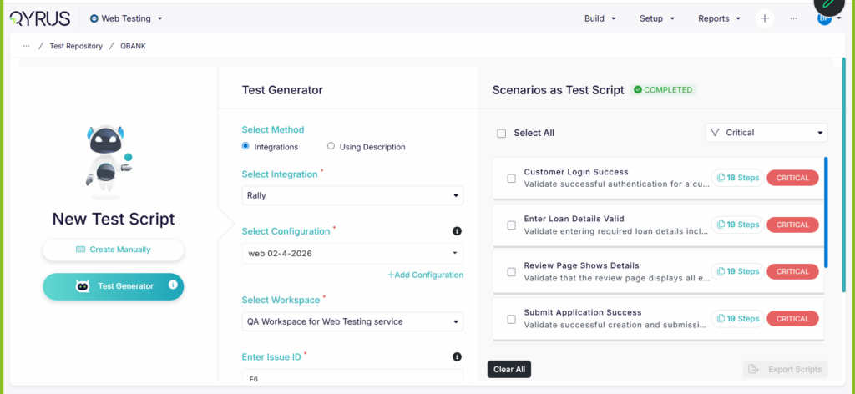The height and width of the screenshot is (394, 855).
Task: Click the Enter Loan Details Valid title
Action: (x=574, y=219)
